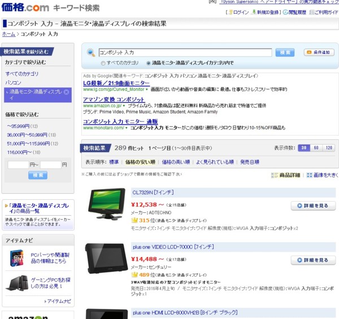Click 詳細を見る for LCD-7000C
339x319 pixels.
[x=313, y=260]
